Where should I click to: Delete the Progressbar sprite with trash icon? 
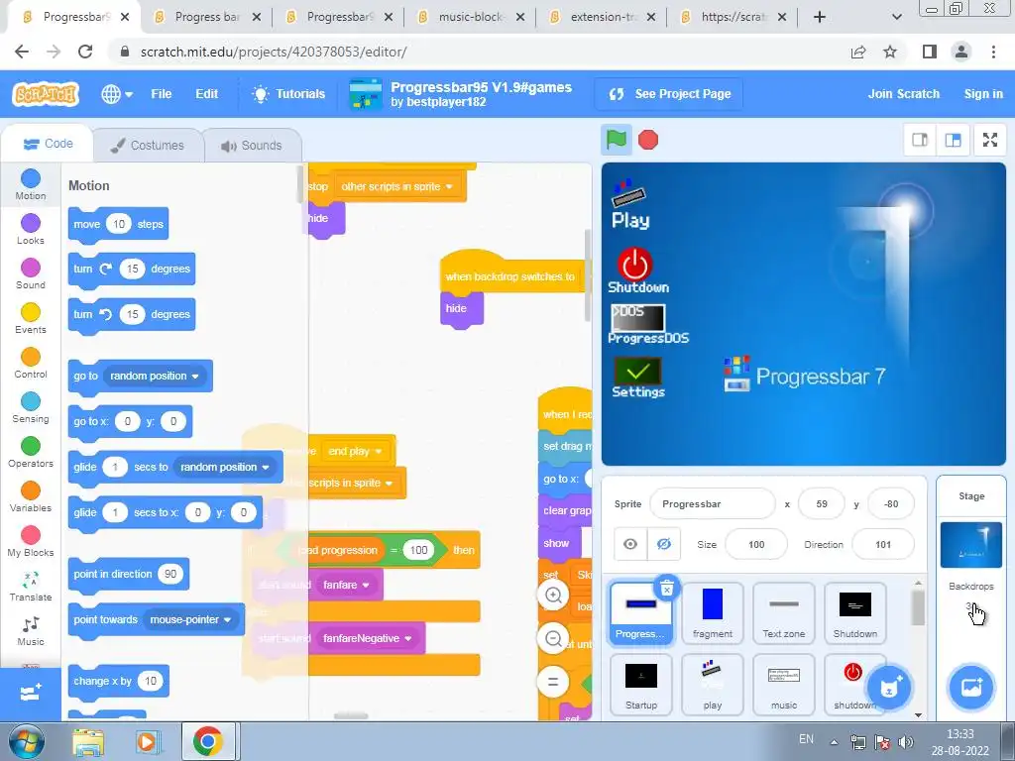tap(667, 588)
